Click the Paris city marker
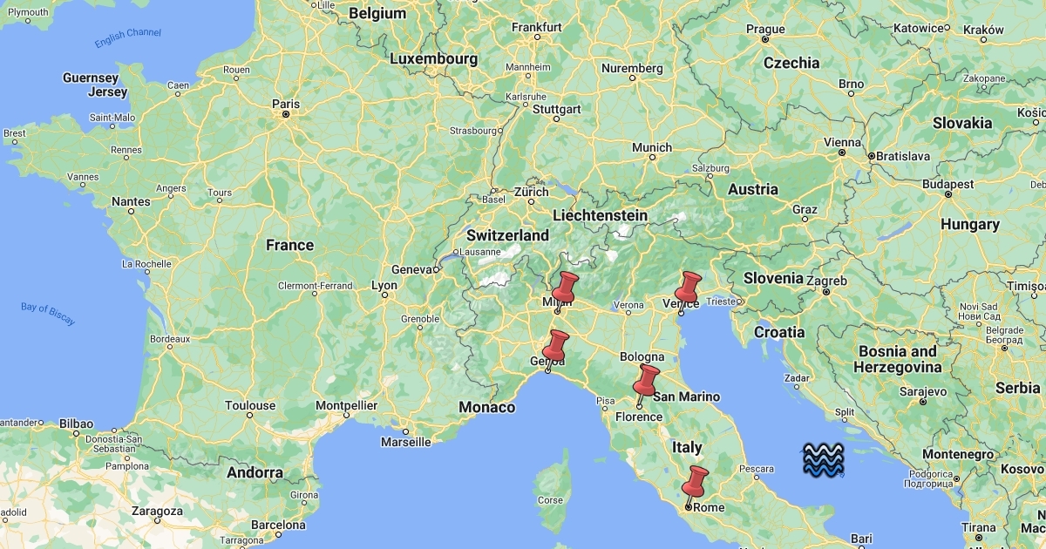This screenshot has height=549, width=1046. 285,113
